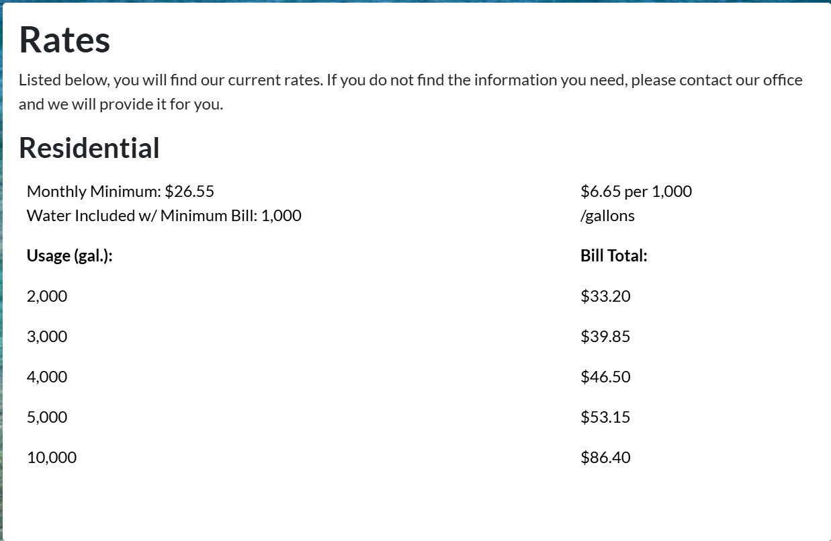Click the $46.50 bill total
Screen dimensions: 831x541
(605, 377)
